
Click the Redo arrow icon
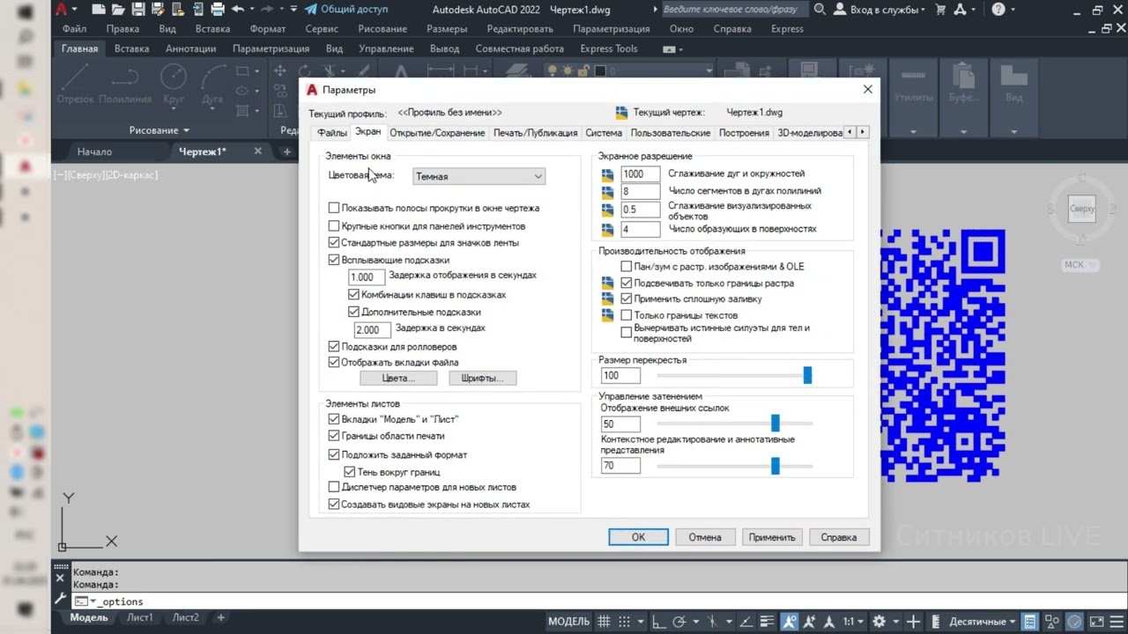click(x=268, y=10)
